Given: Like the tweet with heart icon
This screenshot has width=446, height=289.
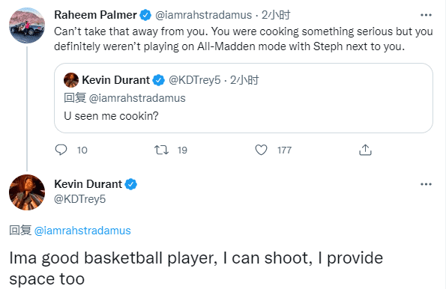Looking at the screenshot, I should click(261, 150).
